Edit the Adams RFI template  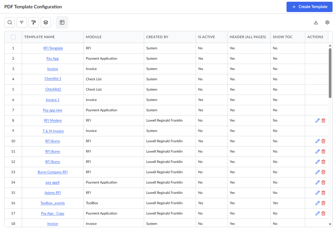(x=318, y=193)
